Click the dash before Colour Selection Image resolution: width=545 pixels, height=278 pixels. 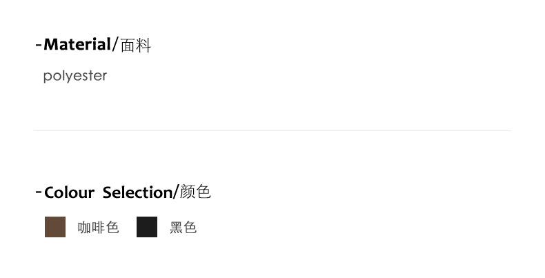pos(39,192)
